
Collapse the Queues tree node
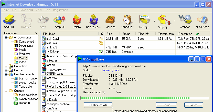click(x=6, y=91)
